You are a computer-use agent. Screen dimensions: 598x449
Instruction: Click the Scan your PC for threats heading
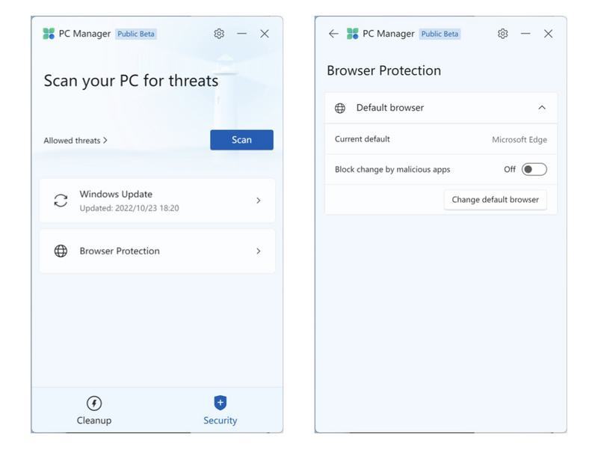pyautogui.click(x=132, y=81)
